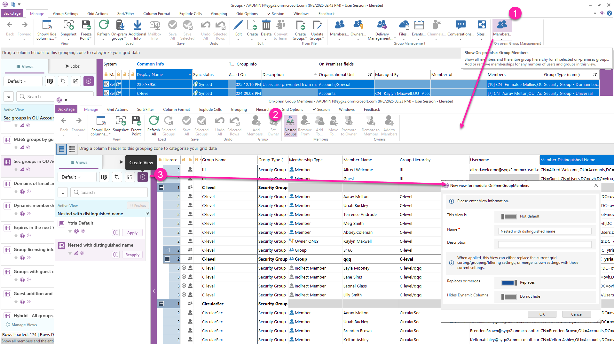
Task: Open the Manage Views link
Action: pos(21,325)
